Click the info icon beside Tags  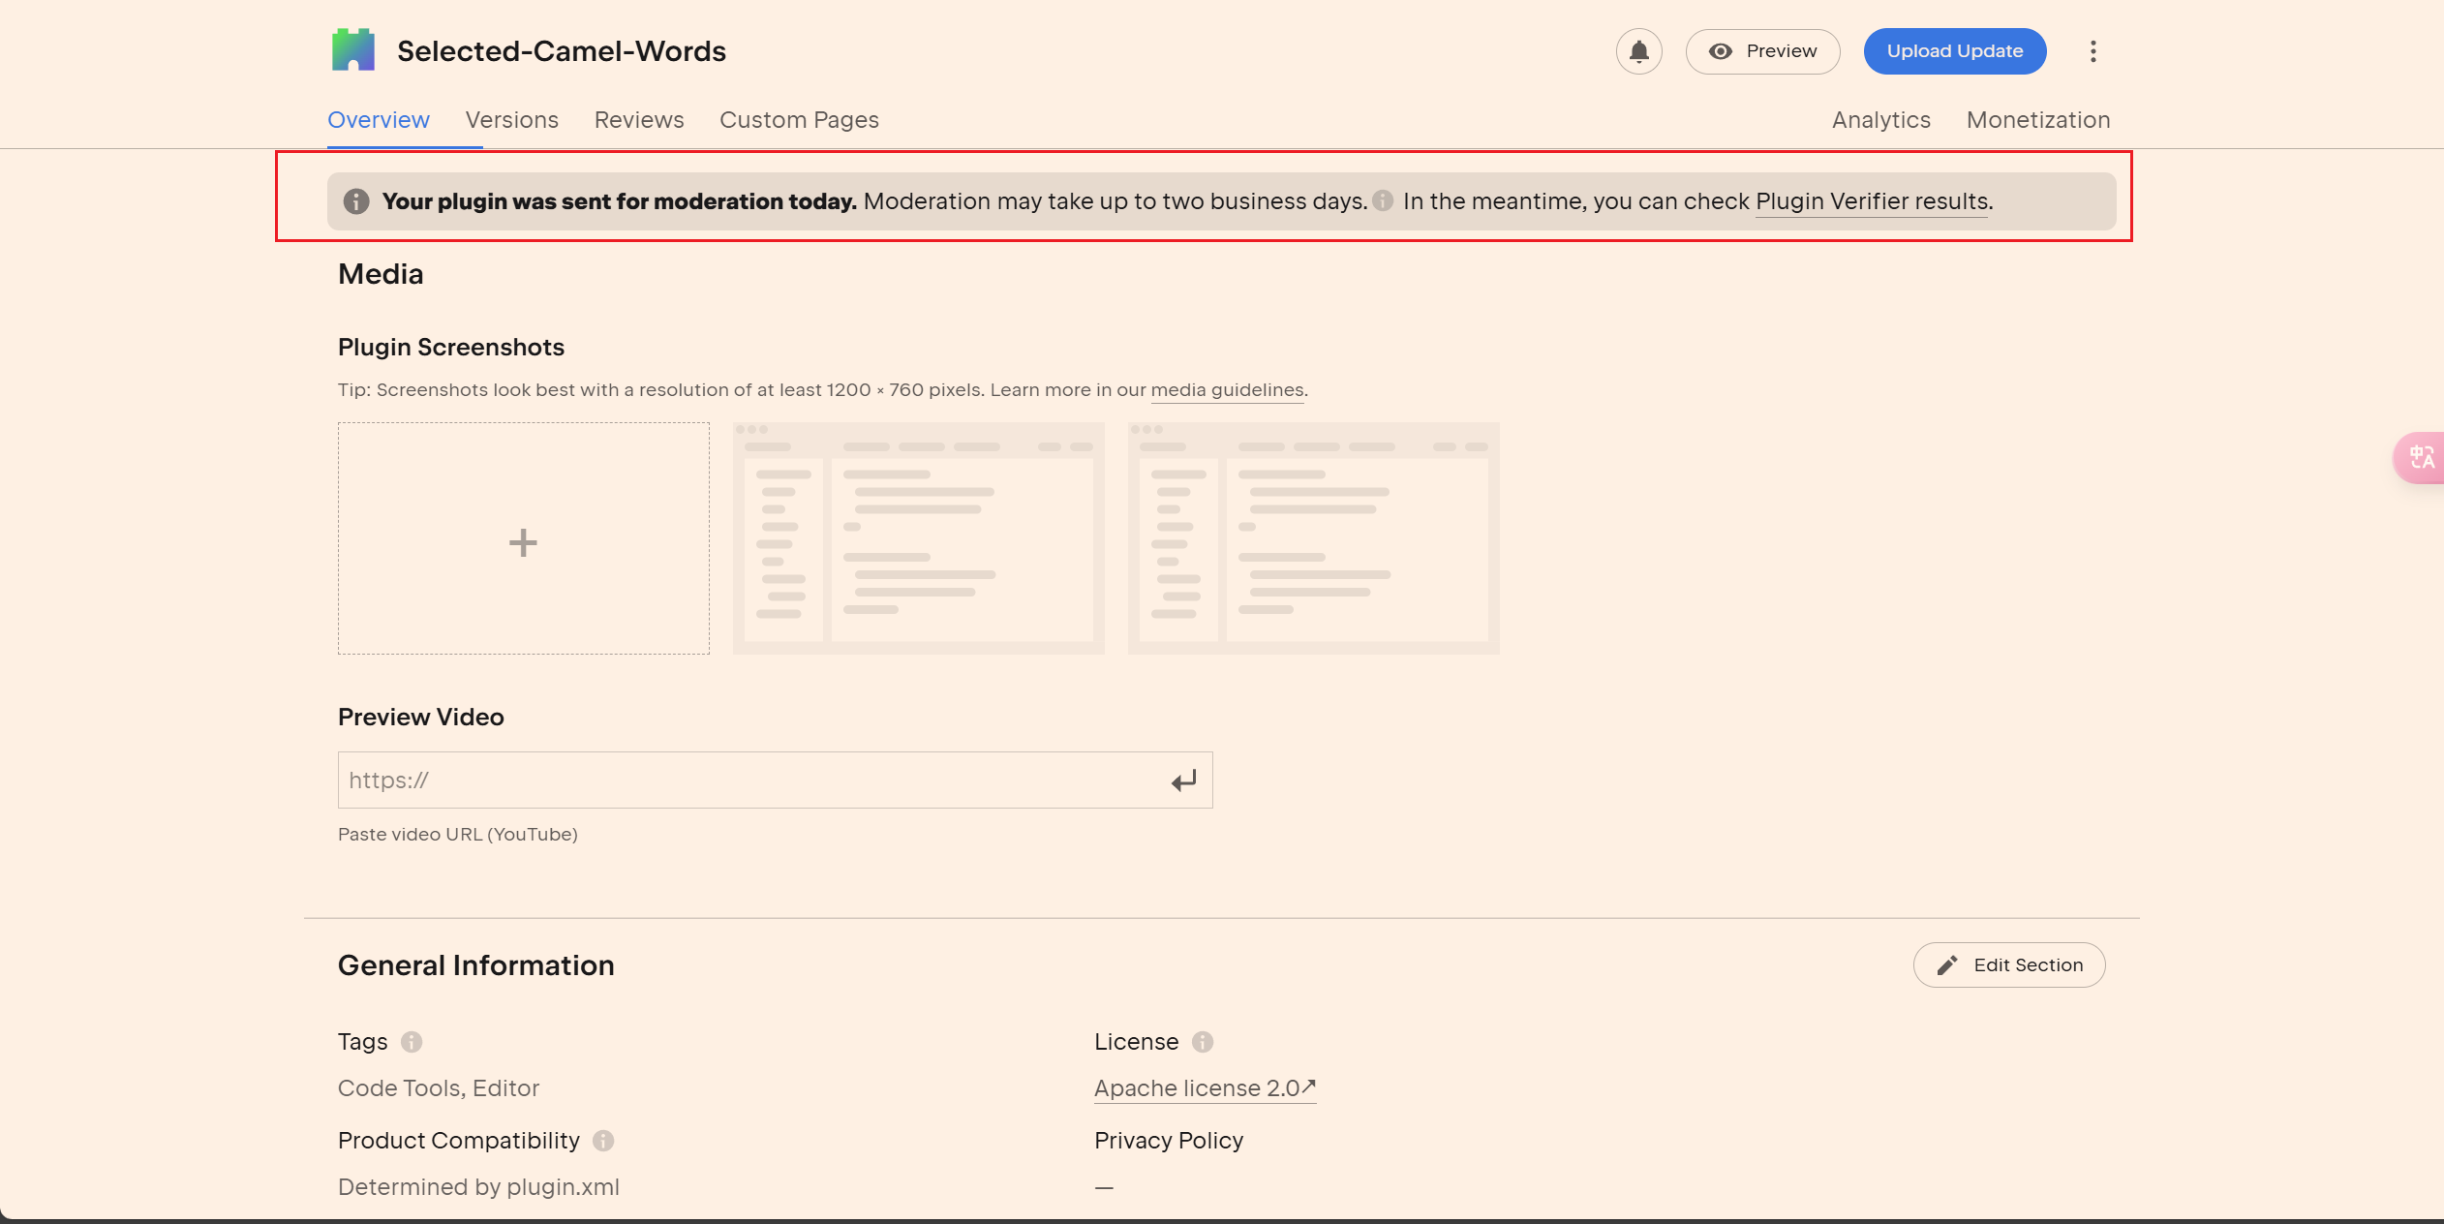[411, 1043]
